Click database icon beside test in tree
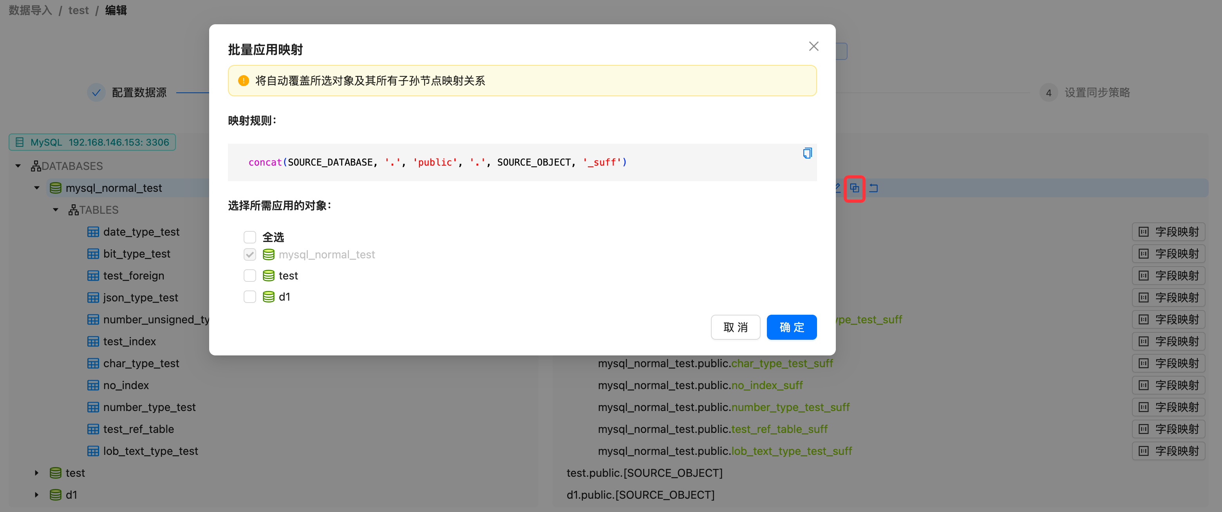This screenshot has width=1222, height=512. [x=56, y=472]
